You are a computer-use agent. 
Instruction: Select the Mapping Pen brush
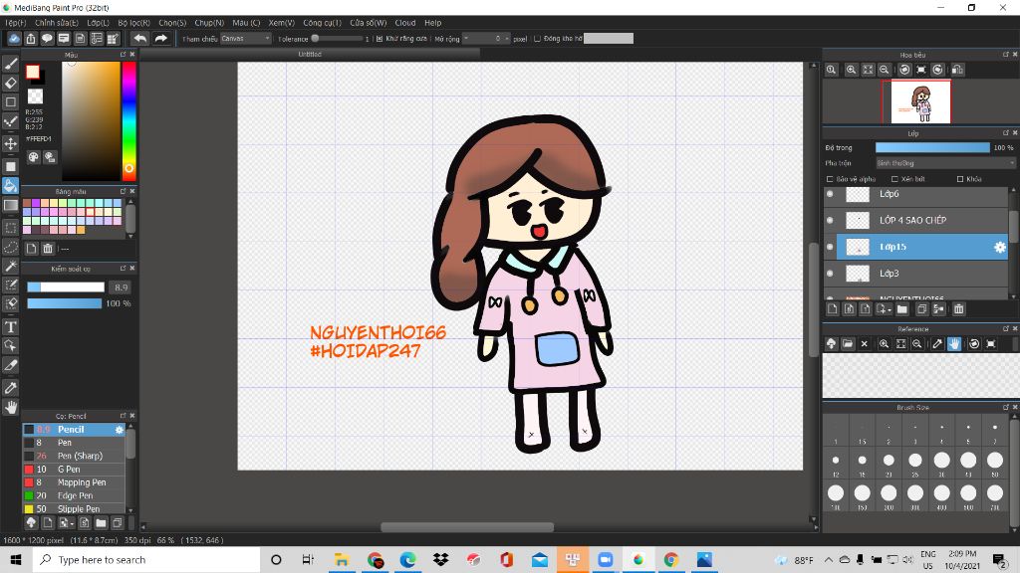(x=74, y=482)
